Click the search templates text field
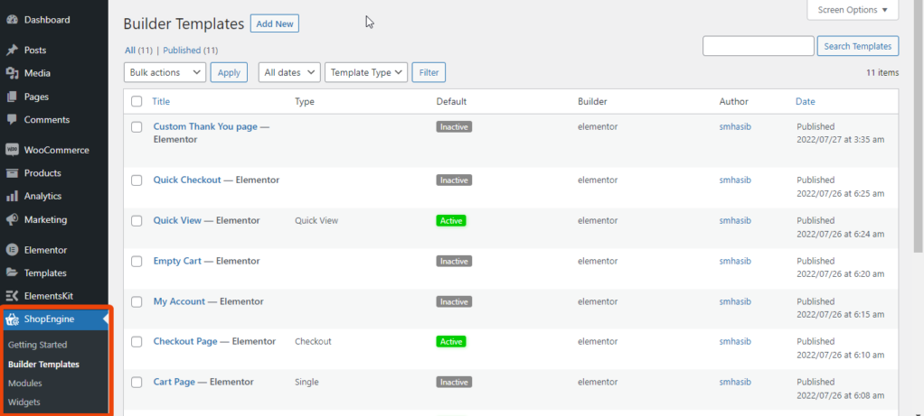This screenshot has height=416, width=924. pos(758,46)
